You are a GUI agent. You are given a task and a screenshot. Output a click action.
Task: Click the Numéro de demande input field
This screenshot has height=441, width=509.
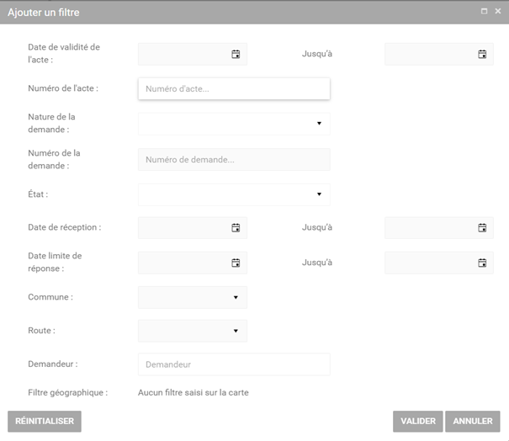233,160
